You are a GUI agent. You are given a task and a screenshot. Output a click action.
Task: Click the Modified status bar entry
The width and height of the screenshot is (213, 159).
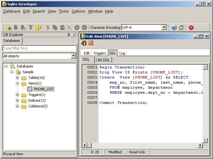click(115, 152)
